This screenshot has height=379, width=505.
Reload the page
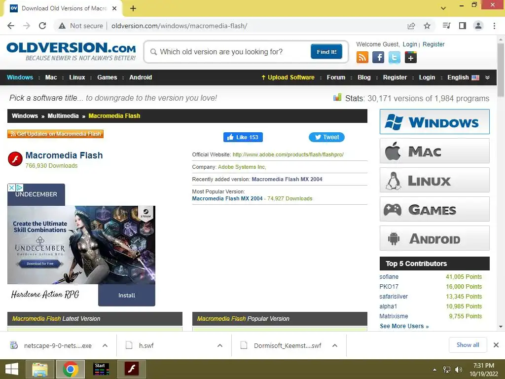42,26
